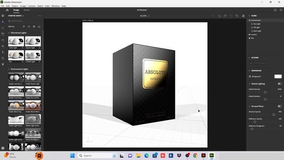Click the white Background color swatch
Screen dimensions: 284x160
[x=278, y=76]
